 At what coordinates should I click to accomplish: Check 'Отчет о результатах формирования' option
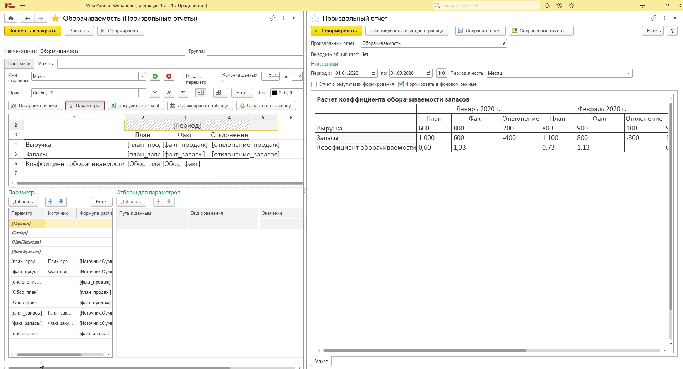(314, 84)
